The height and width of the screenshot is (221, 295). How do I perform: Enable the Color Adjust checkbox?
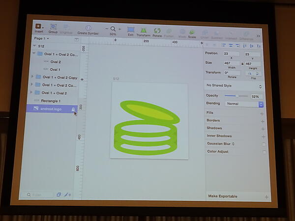coord(264,152)
